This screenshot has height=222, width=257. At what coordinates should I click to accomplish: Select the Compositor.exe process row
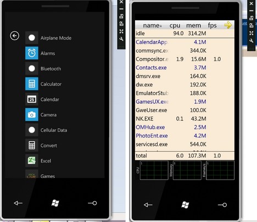(185, 59)
